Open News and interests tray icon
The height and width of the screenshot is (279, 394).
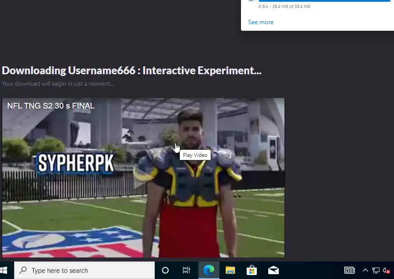pos(349,271)
